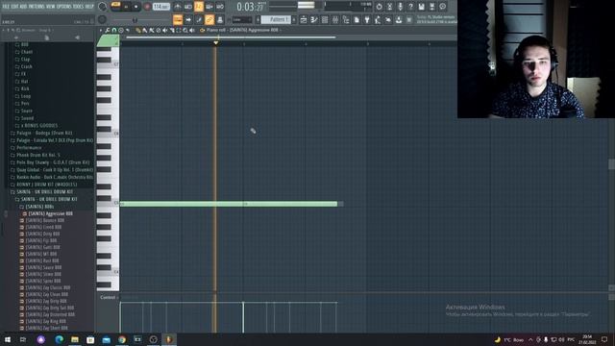The image size is (615, 346).
Task: Click the undo history icon in top toolbar
Action: tap(379, 7)
